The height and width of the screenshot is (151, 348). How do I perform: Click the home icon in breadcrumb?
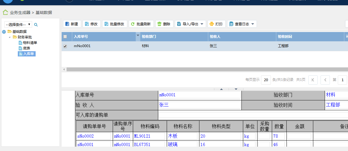(5, 13)
